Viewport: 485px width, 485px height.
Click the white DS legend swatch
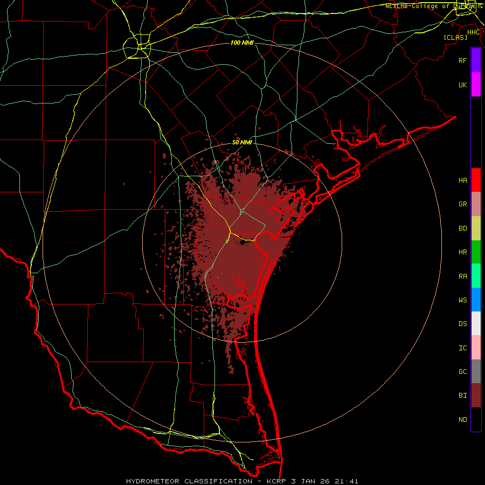[476, 323]
